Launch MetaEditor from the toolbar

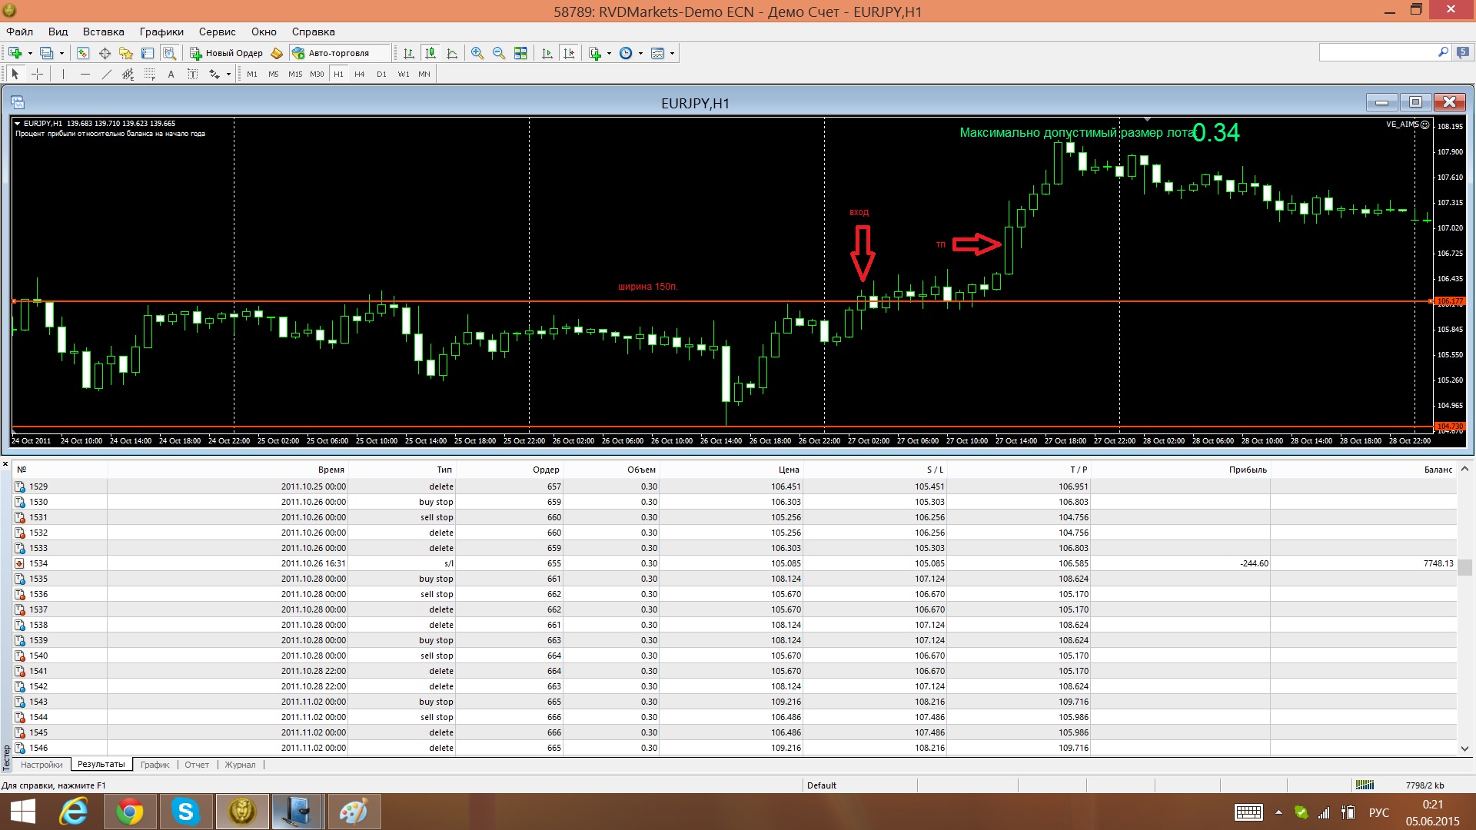coord(277,53)
